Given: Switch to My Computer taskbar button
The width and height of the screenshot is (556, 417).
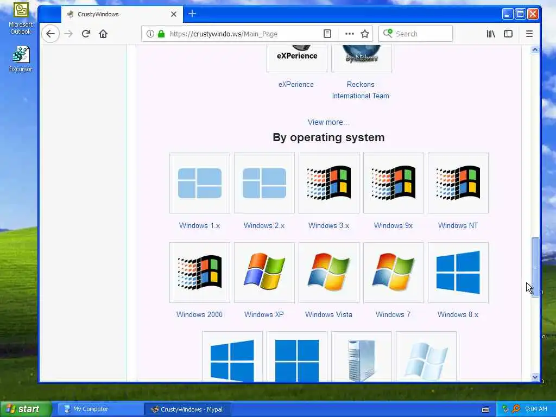Looking at the screenshot, I should (x=99, y=409).
